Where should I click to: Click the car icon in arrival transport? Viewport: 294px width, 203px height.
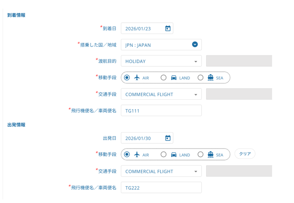click(174, 78)
